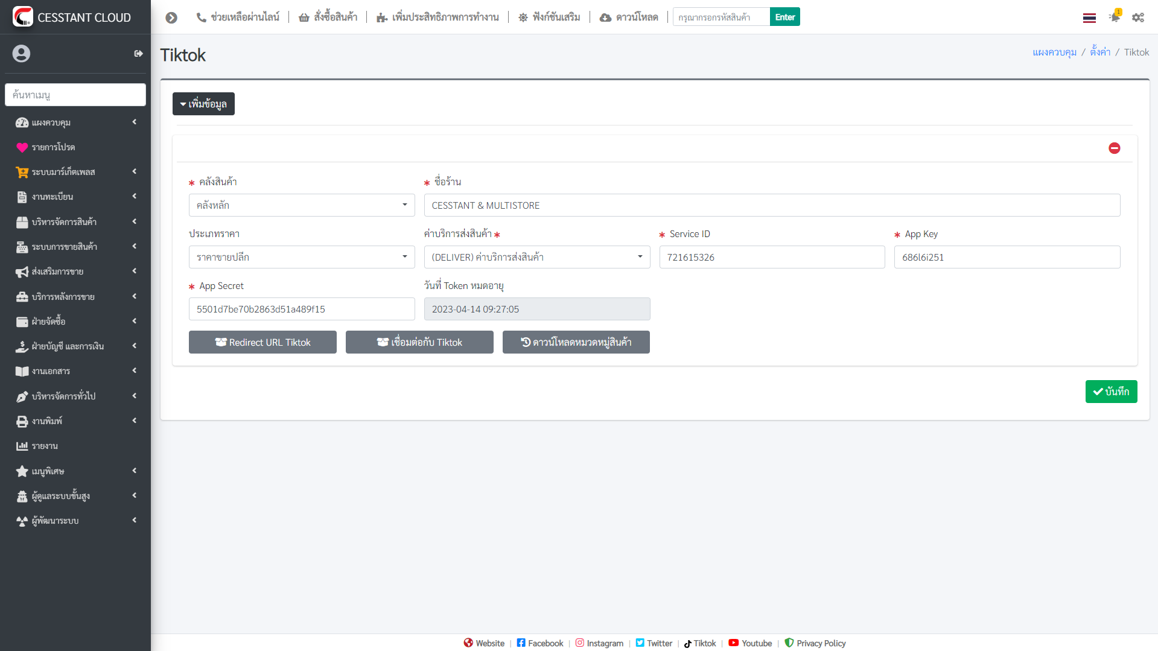Click the App Secret field
Viewport: 1158px width, 651px height.
coord(302,309)
